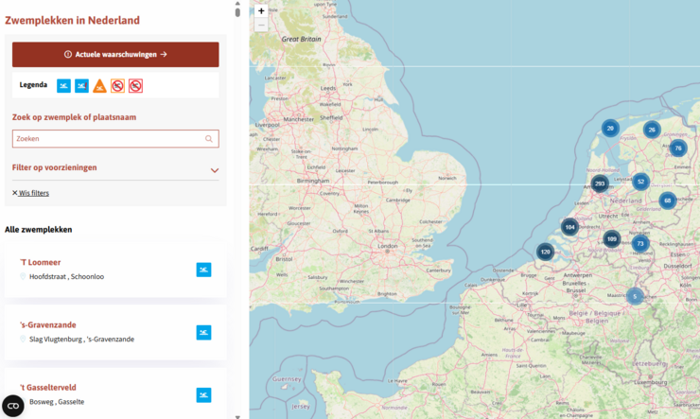
Task: Open Actuele waarschuwingen button
Action: (115, 55)
